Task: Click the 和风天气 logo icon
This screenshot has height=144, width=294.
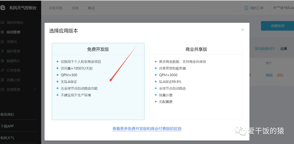Action: (x=3, y=8)
